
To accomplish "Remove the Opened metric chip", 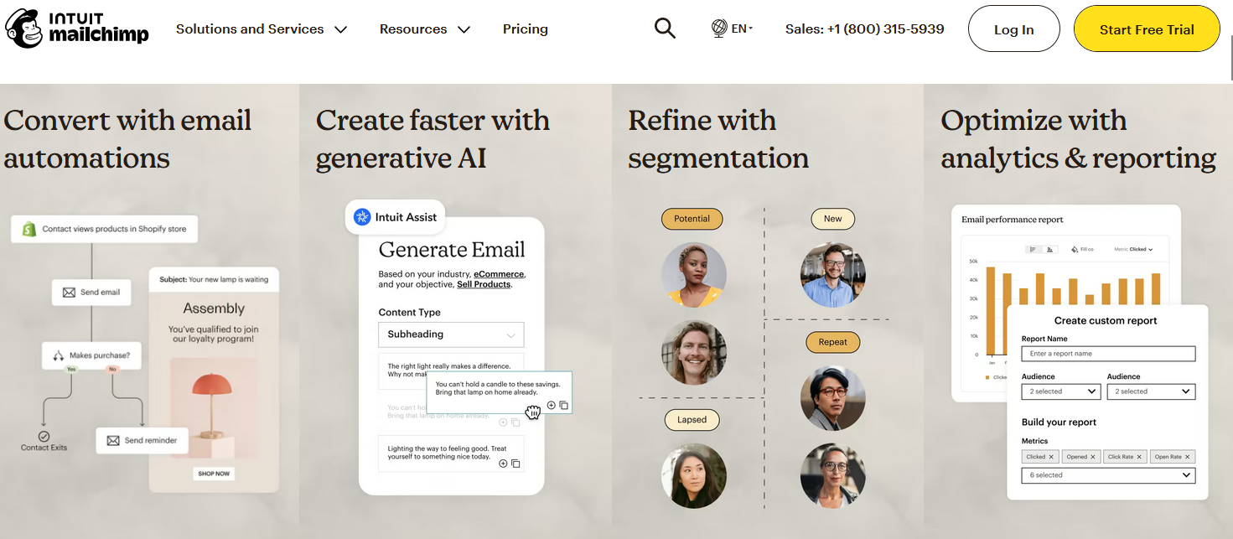I will pyautogui.click(x=1091, y=456).
